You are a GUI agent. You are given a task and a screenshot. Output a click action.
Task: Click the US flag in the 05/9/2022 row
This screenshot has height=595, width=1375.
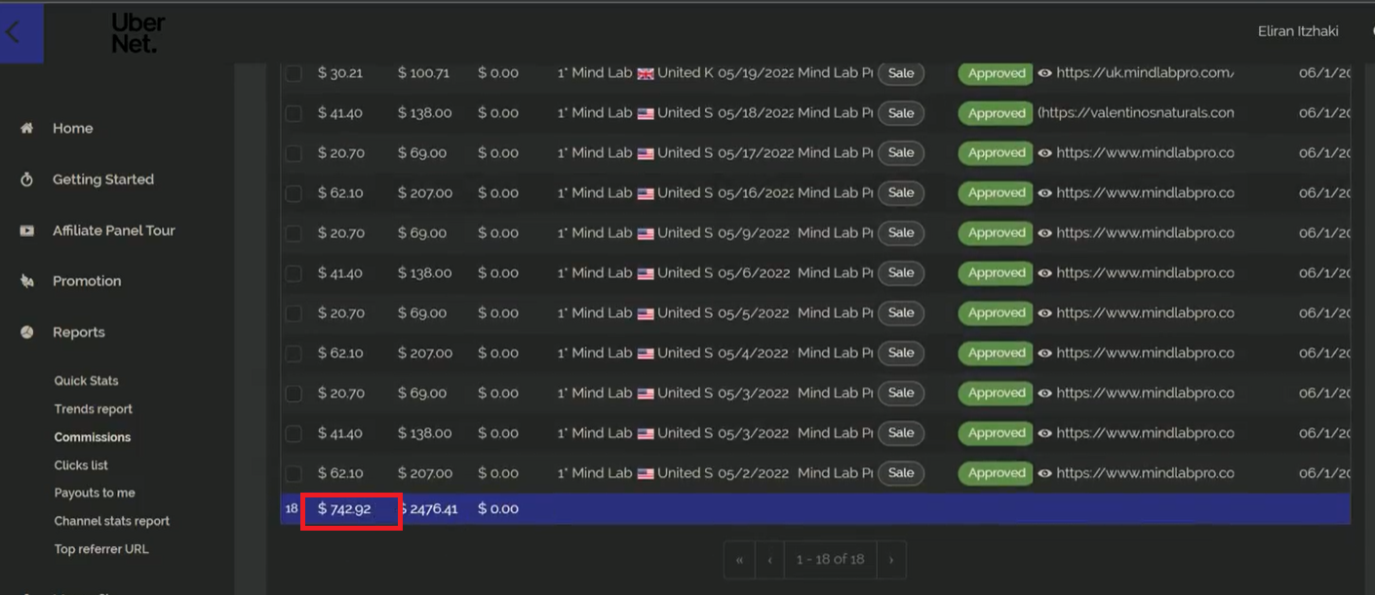coord(646,233)
